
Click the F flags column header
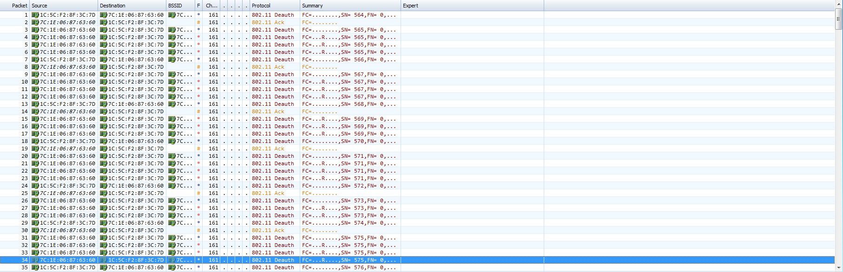(199, 6)
